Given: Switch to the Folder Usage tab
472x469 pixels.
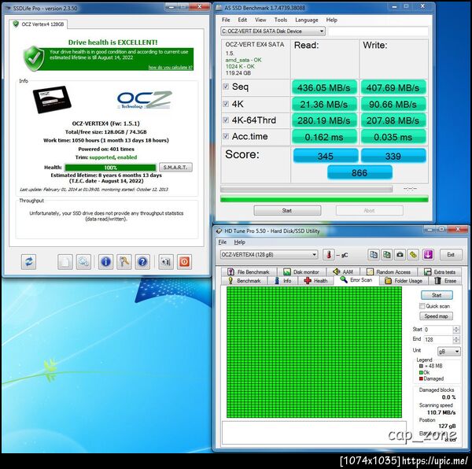Looking at the screenshot, I should (x=404, y=281).
